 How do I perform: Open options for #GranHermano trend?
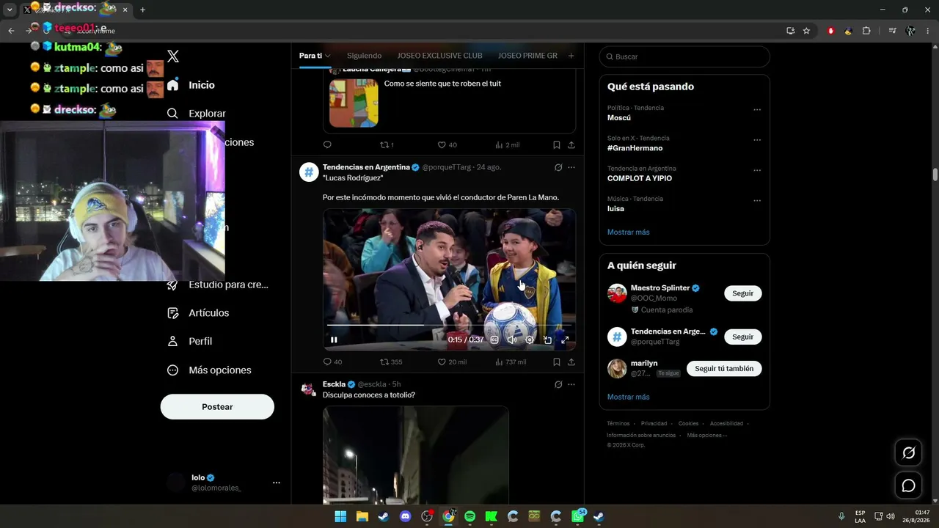click(757, 140)
